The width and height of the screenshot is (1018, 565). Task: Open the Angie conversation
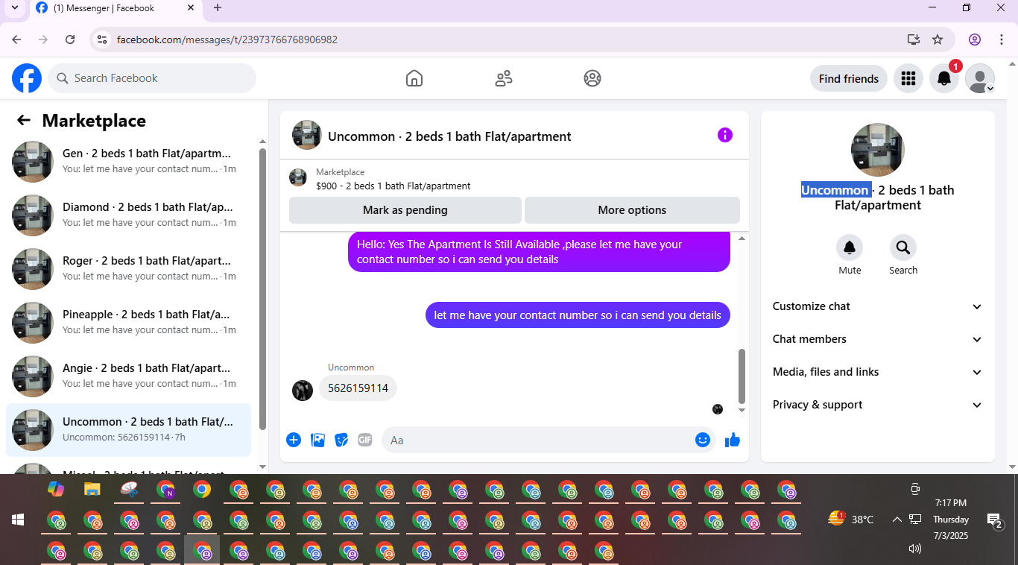(129, 376)
